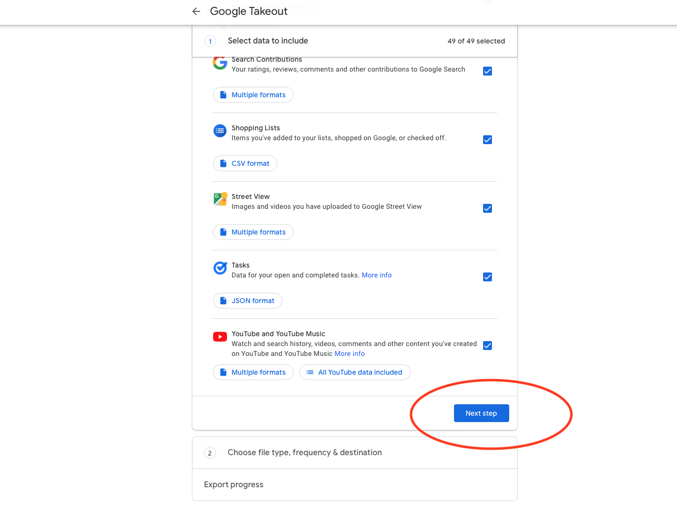Click the Google Takeout title
The height and width of the screenshot is (505, 677).
[x=249, y=11]
